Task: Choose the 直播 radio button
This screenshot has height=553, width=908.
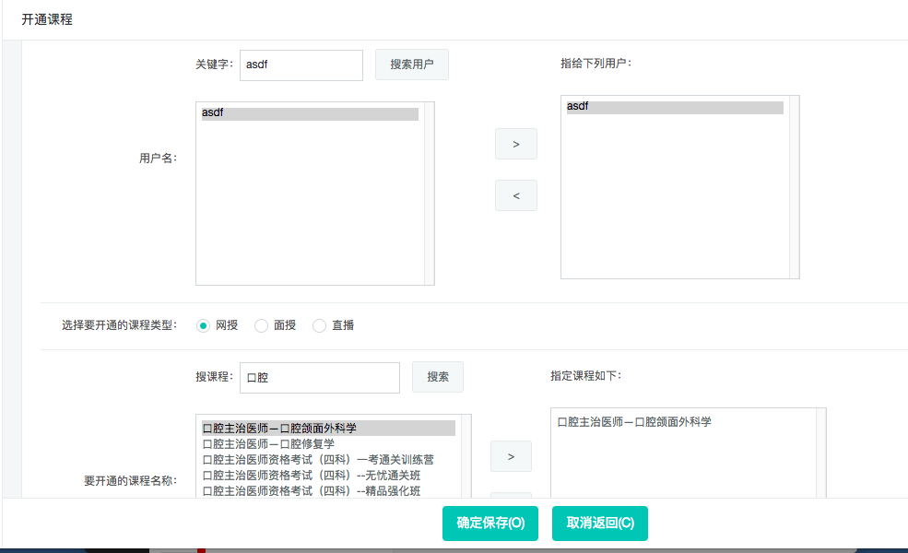Action: tap(319, 325)
